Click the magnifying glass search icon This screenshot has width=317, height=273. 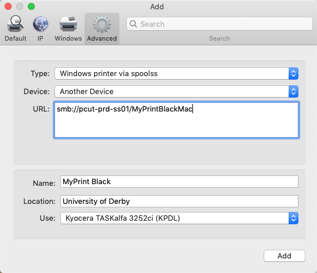133,24
